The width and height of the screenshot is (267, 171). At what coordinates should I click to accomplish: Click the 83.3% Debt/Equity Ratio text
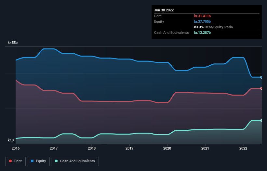pos(214,27)
